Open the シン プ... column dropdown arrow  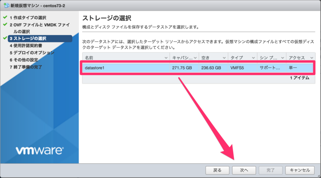coord(282,58)
